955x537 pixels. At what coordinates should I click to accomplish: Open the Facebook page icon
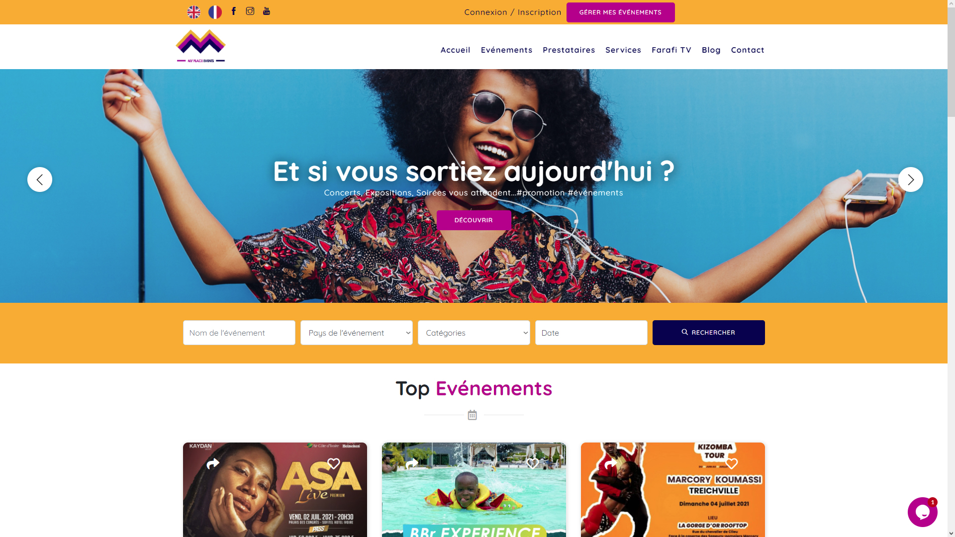click(234, 11)
